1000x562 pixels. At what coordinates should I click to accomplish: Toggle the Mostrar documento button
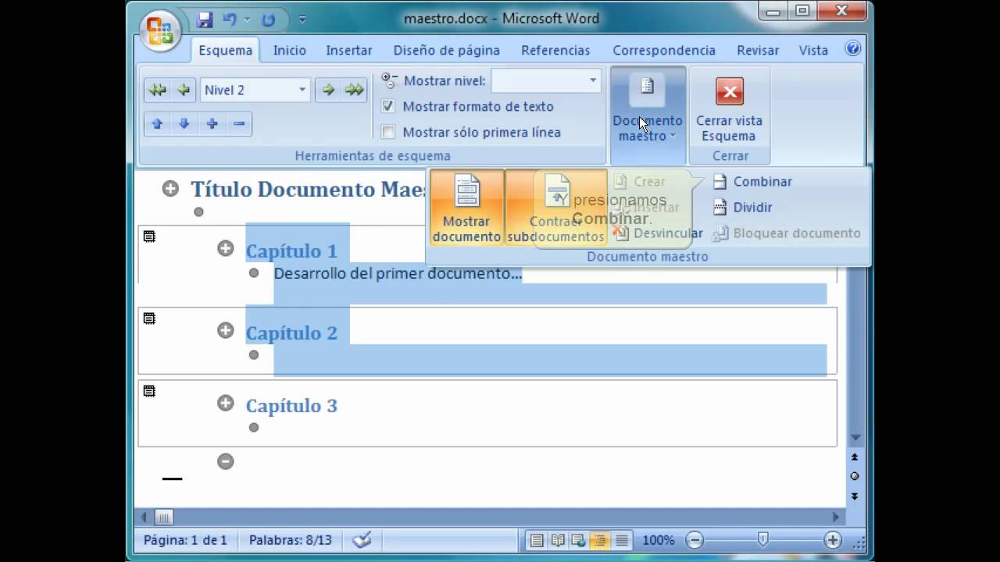466,207
